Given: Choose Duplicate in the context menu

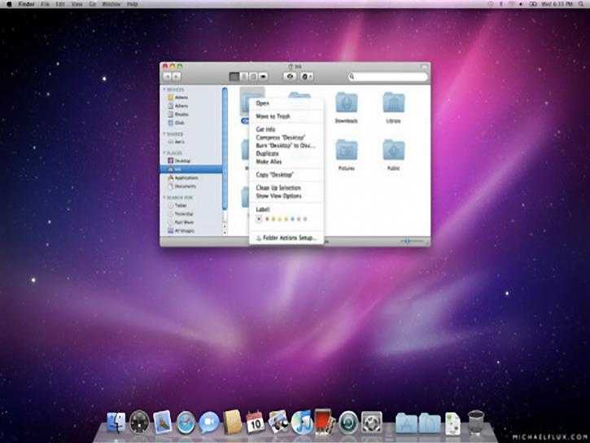Looking at the screenshot, I should [286, 154].
